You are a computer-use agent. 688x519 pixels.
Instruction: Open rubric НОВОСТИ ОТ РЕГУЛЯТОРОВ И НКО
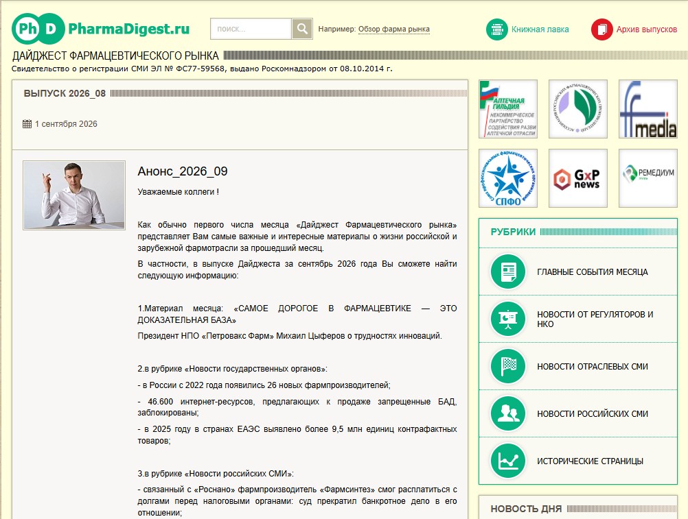[595, 319]
